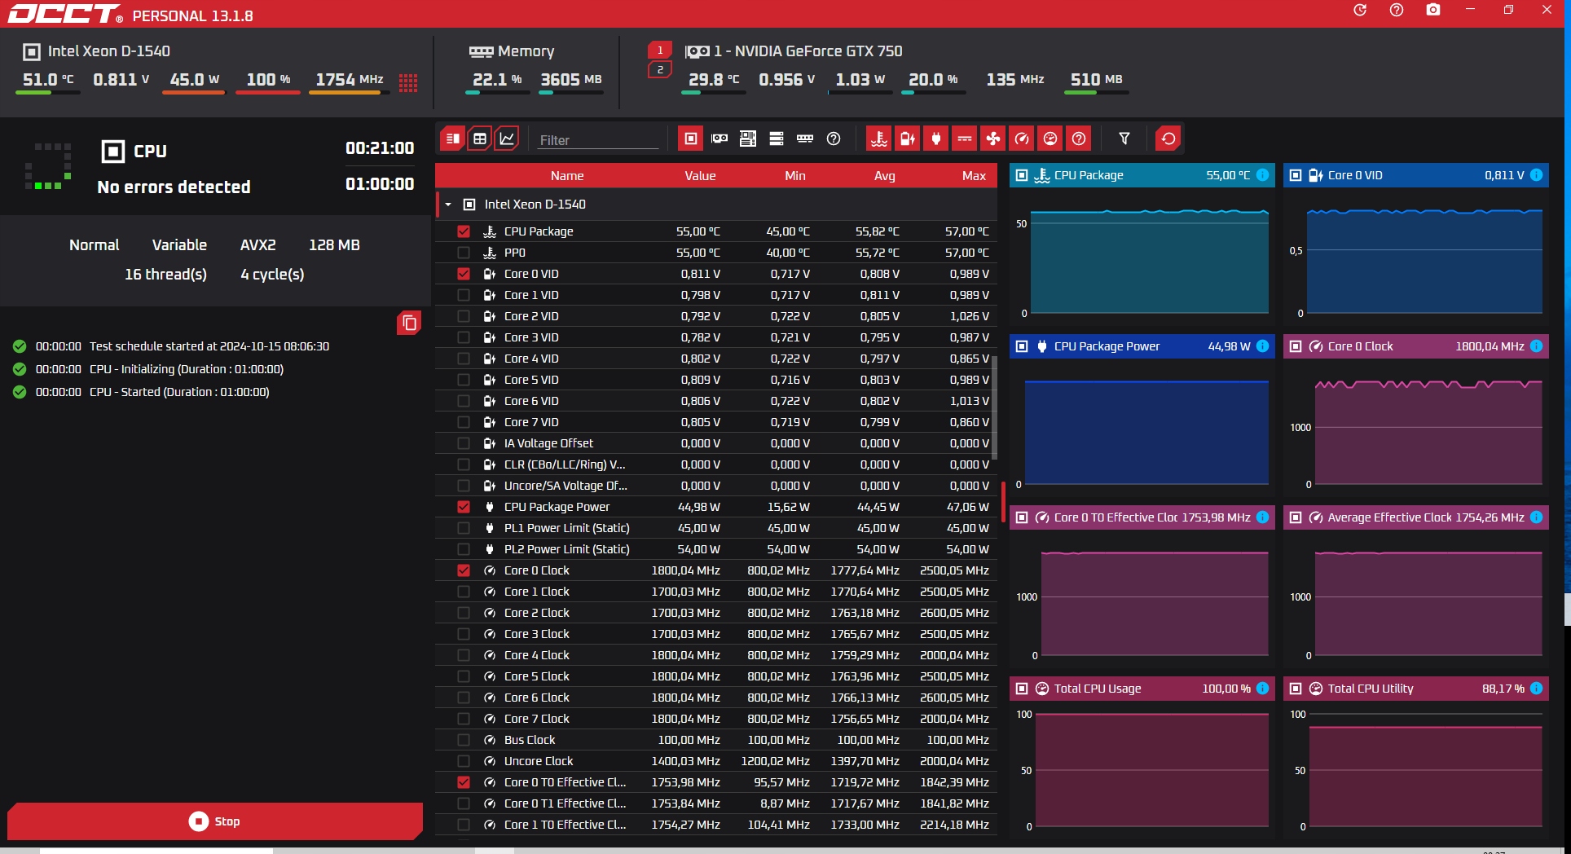Select the Core 7 Clock row

click(x=715, y=719)
